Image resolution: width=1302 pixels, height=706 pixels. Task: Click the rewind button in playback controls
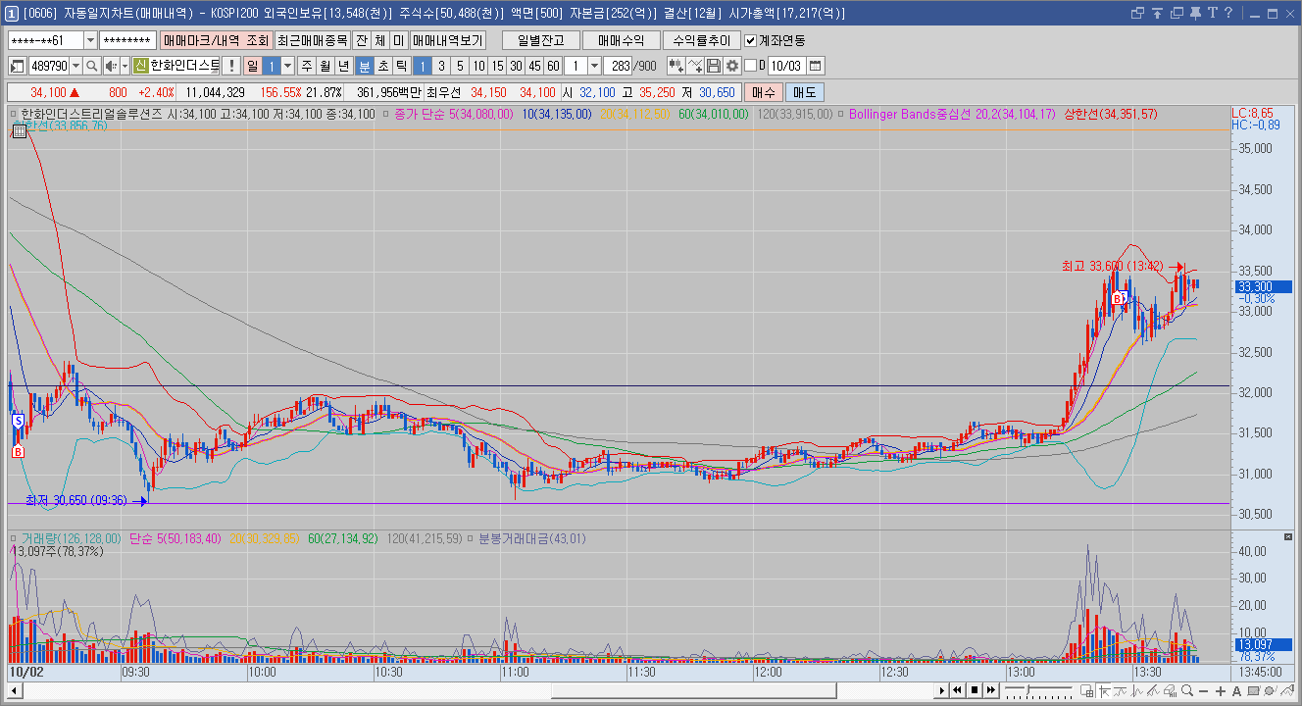[959, 691]
